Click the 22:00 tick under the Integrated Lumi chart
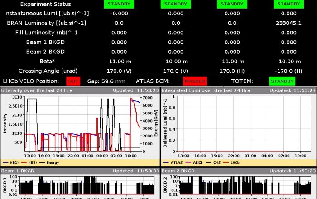The image size is (317, 199). [x=234, y=156]
